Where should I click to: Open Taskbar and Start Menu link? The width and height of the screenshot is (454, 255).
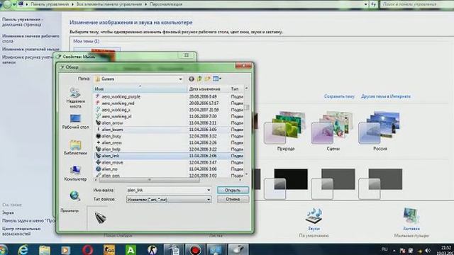[x=28, y=220]
